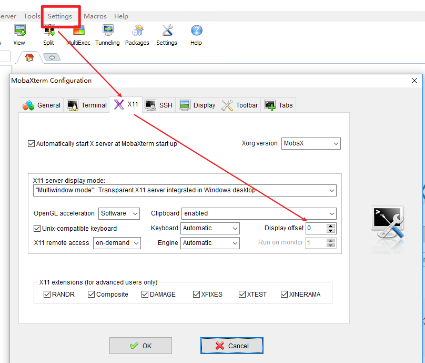Toggle the XTEST extension checkbox
Image resolution: width=425 pixels, height=363 pixels.
pyautogui.click(x=242, y=295)
